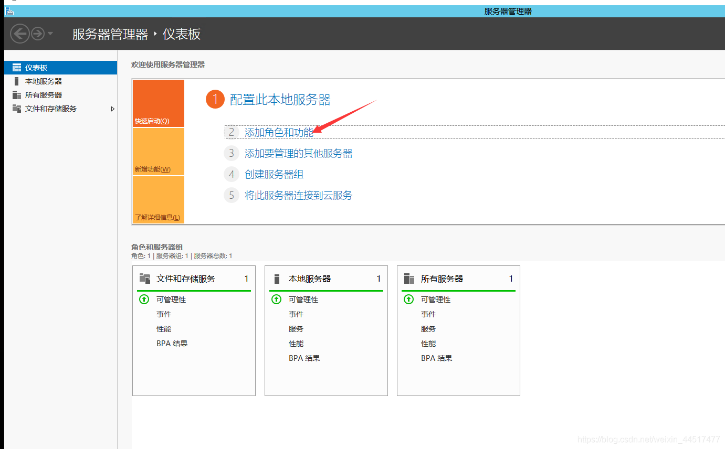
Task: Expand the 文件和存储服务 arrow in the sidebar
Action: pyautogui.click(x=112, y=109)
